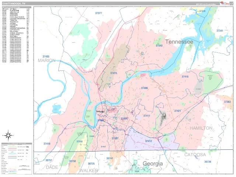Viewport: 236px width, 177px height.
Task: Click the SIGNAL MOUNTAIN index row
Action: click(15, 33)
